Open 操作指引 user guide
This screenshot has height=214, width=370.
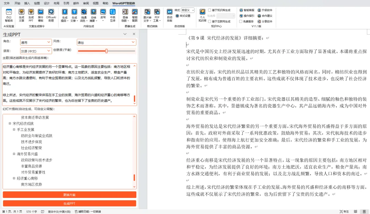(247, 16)
